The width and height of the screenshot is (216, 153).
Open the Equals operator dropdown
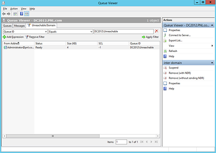(91, 32)
